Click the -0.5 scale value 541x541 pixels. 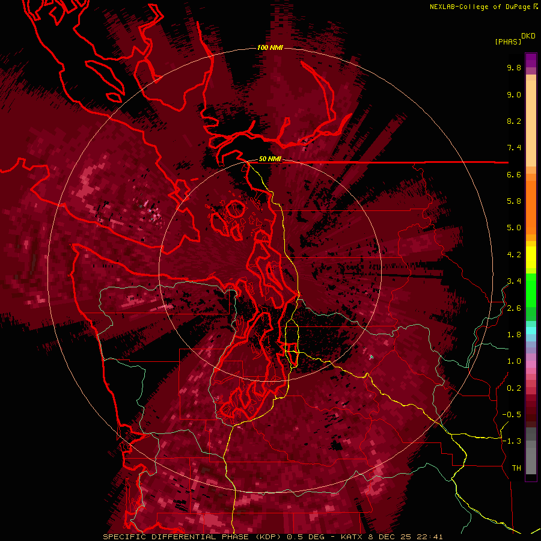(x=512, y=414)
